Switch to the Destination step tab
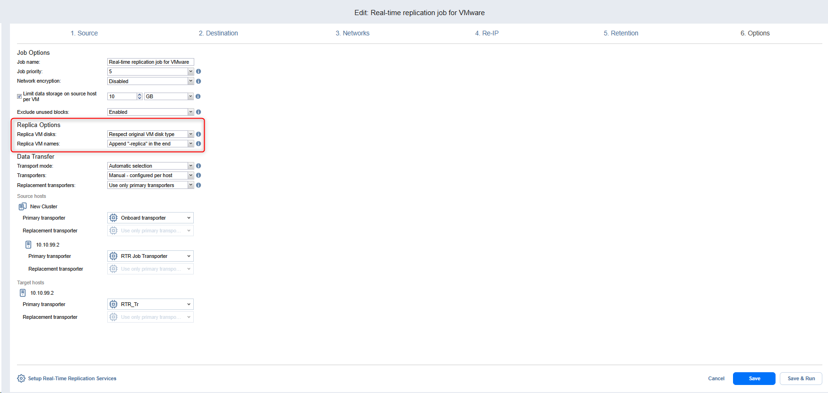The height and width of the screenshot is (393, 828). click(x=218, y=33)
